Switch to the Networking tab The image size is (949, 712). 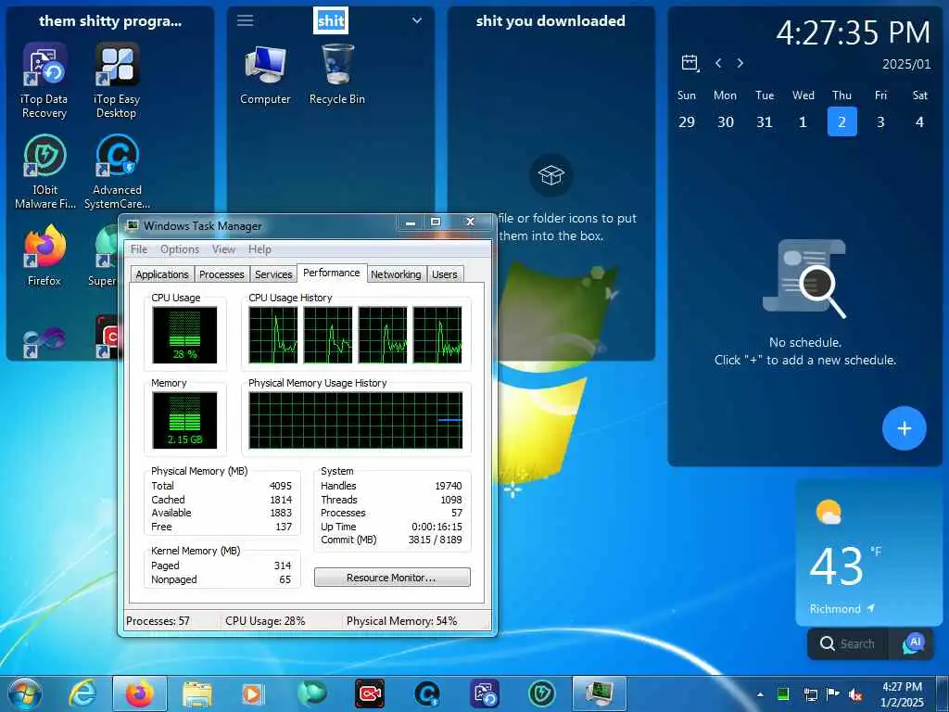[x=396, y=274]
